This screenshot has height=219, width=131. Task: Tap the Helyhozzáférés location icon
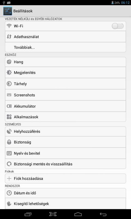9,131
